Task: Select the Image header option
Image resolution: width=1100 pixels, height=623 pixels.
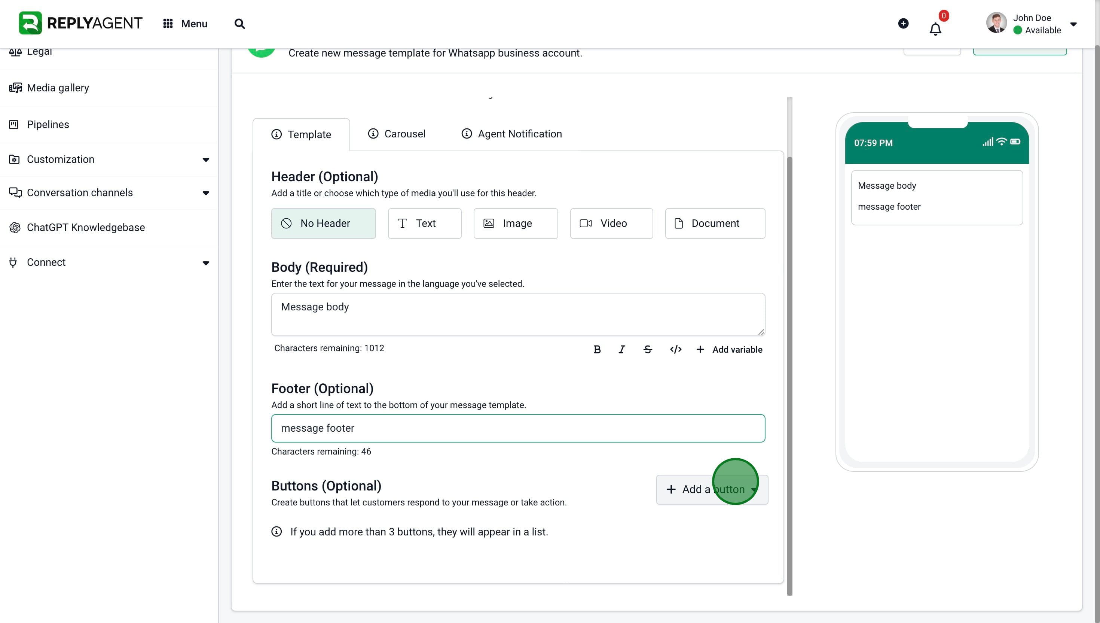Action: coord(516,224)
